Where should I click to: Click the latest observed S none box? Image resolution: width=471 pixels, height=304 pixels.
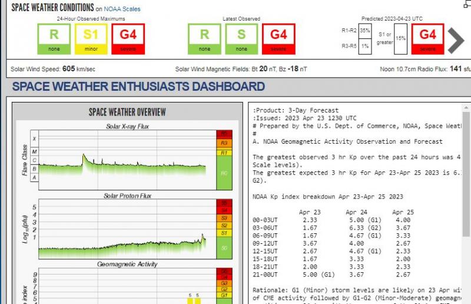[x=241, y=39]
